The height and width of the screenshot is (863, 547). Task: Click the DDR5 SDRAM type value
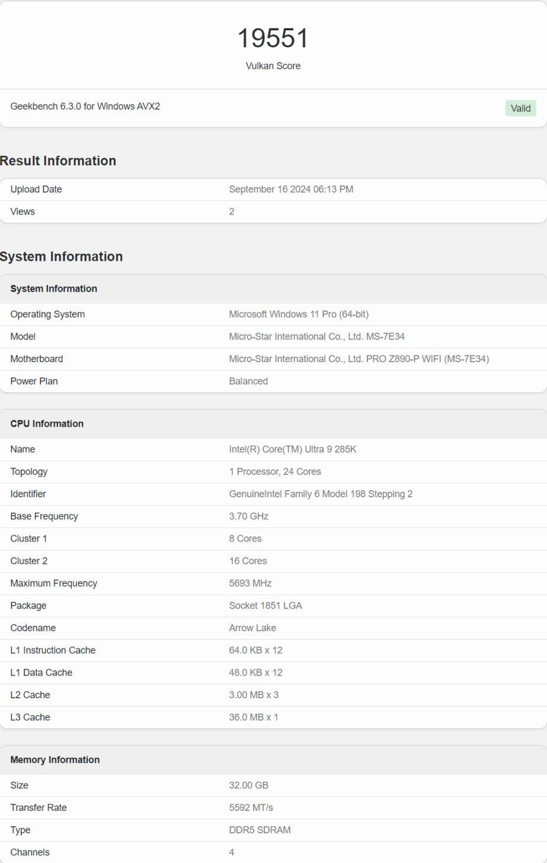[259, 829]
